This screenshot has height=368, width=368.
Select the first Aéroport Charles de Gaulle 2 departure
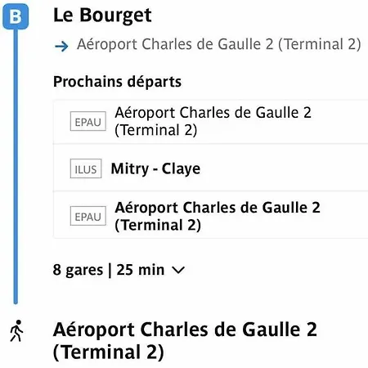[210, 121]
